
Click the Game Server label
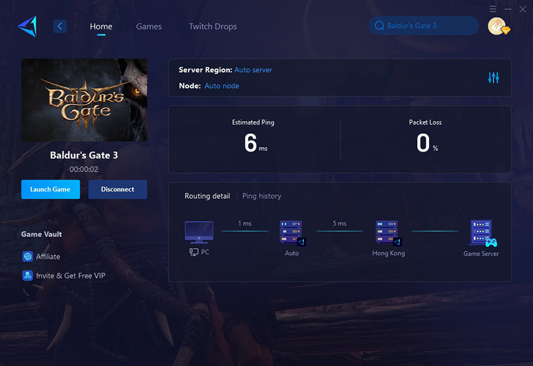(x=481, y=254)
